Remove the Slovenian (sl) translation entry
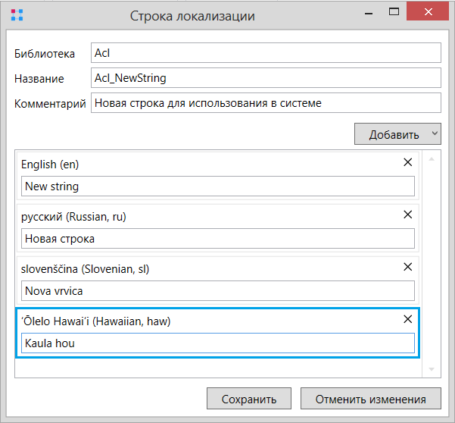The height and width of the screenshot is (423, 455). tap(408, 267)
